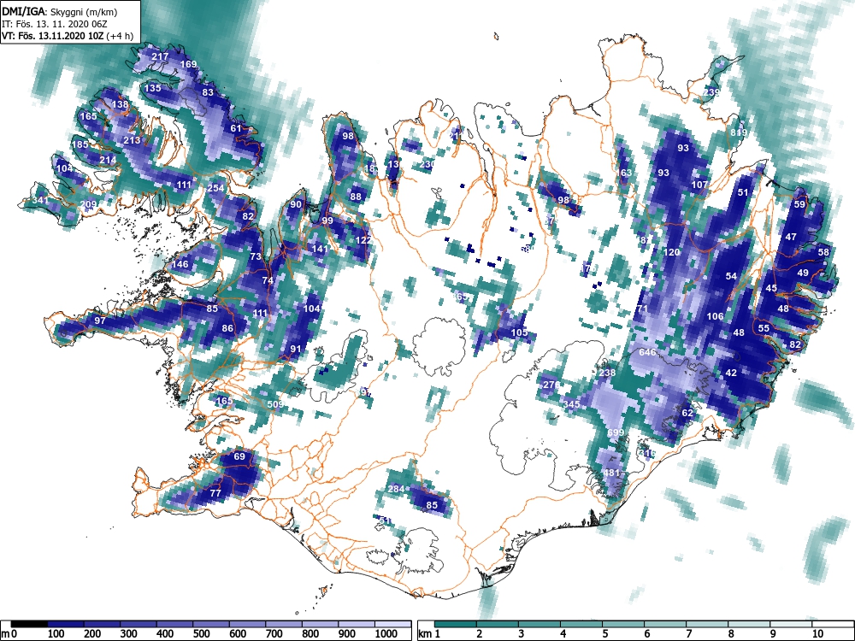Click the visibility value 86

227,329
